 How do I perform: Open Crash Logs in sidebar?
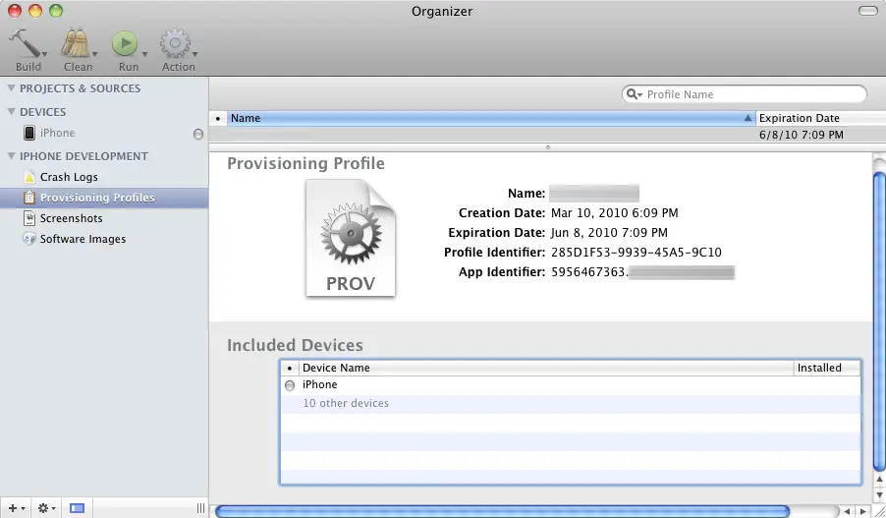68,177
